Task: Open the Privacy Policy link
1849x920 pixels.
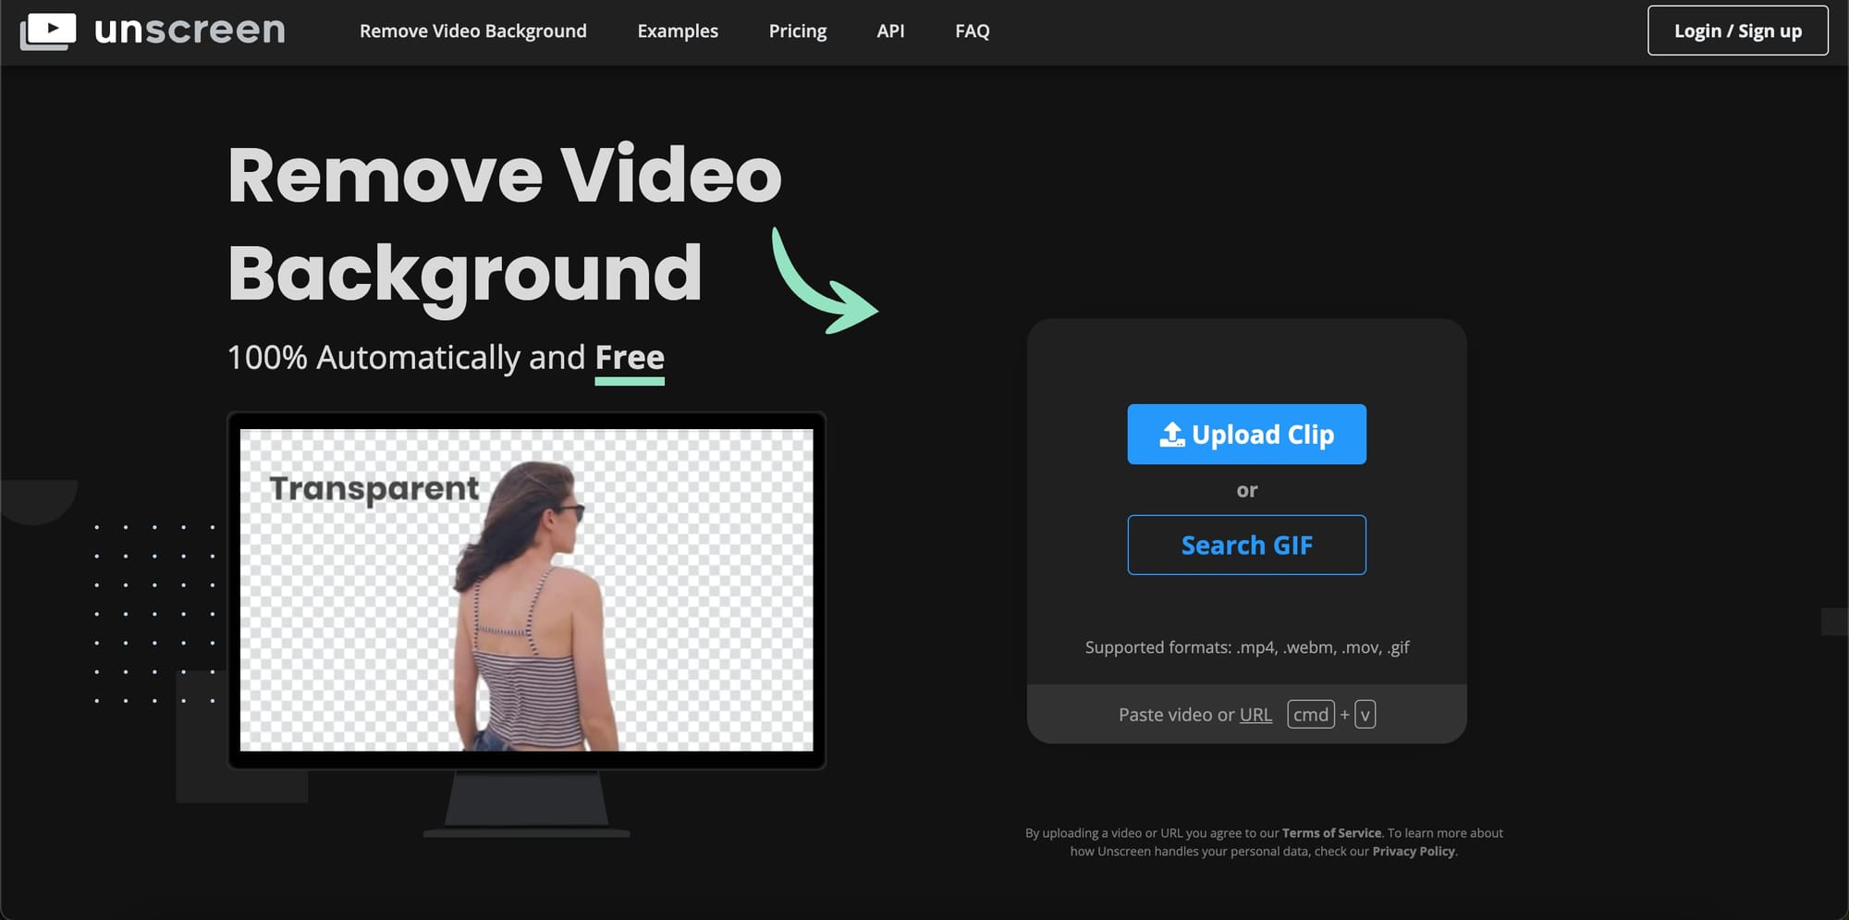Action: pos(1414,852)
